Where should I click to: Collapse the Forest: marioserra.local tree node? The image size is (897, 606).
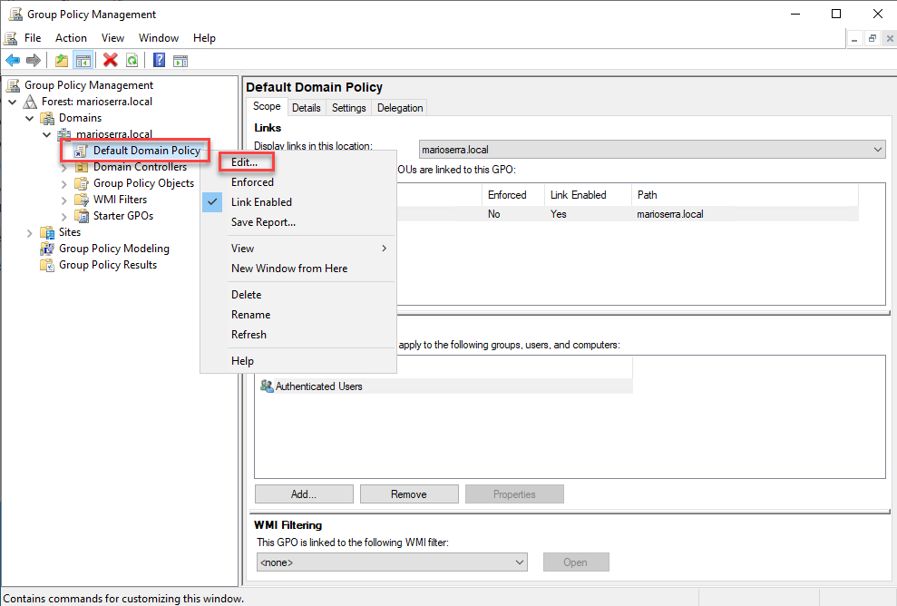[x=13, y=102]
